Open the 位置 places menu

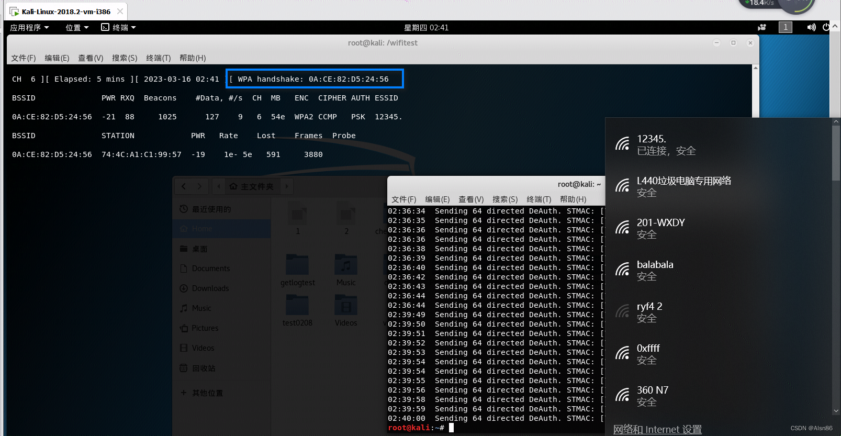[77, 27]
